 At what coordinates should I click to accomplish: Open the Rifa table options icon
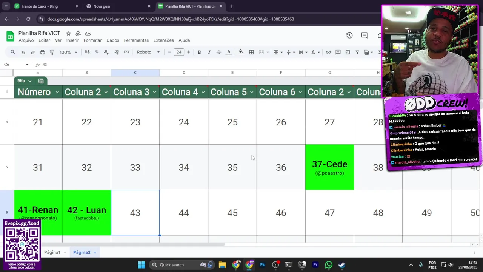point(41,81)
